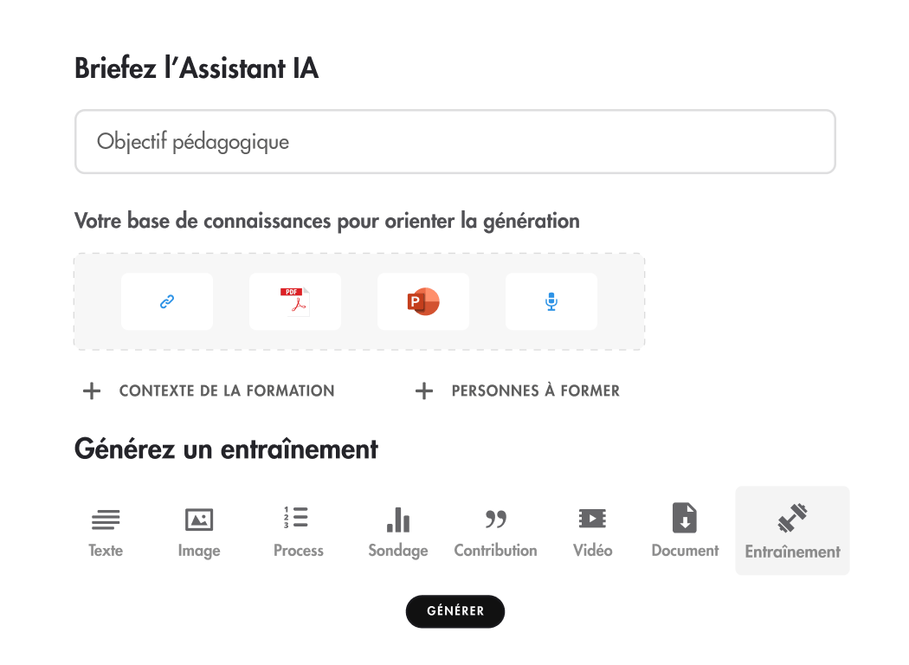The image size is (909, 665).
Task: Add a PowerPoint knowledge source
Action: (422, 301)
